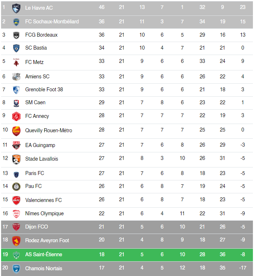254x276 pixels.
Task: Open the Paris FC team link
Action: [34, 173]
